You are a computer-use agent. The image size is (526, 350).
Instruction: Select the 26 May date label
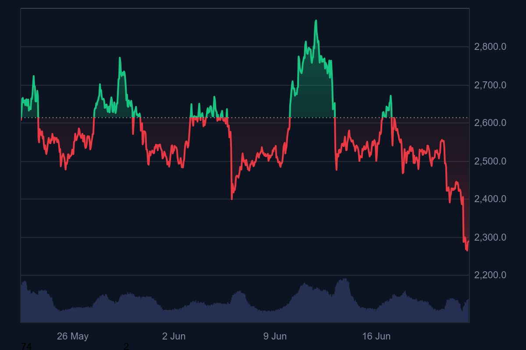pyautogui.click(x=73, y=336)
